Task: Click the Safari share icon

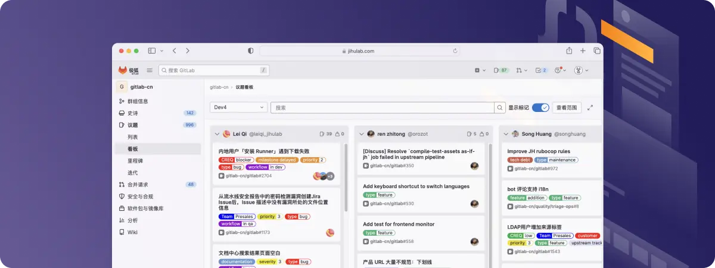Action: (x=569, y=51)
